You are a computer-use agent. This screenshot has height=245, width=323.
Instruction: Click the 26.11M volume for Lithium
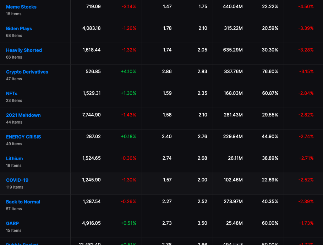(x=235, y=158)
